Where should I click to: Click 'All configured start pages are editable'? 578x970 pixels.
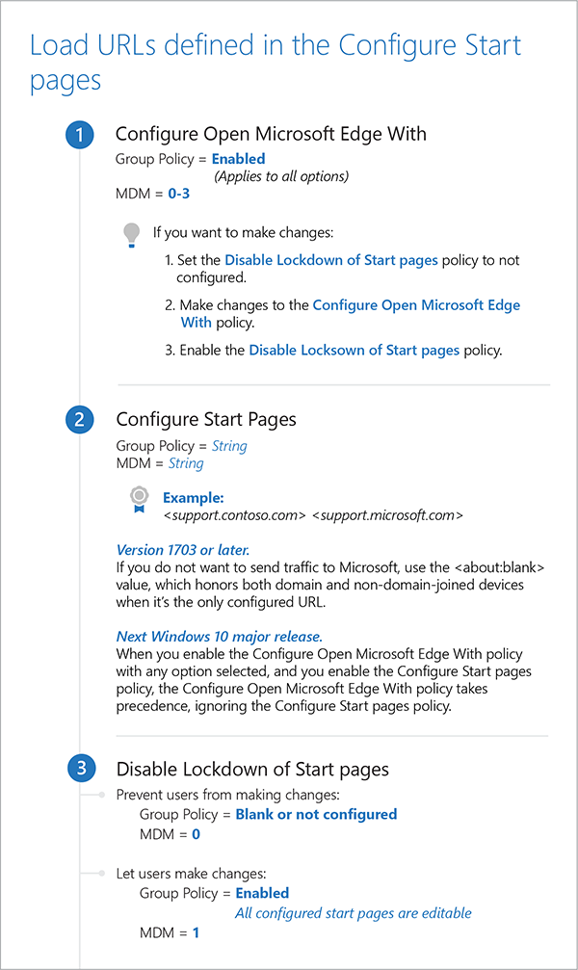coord(354,912)
